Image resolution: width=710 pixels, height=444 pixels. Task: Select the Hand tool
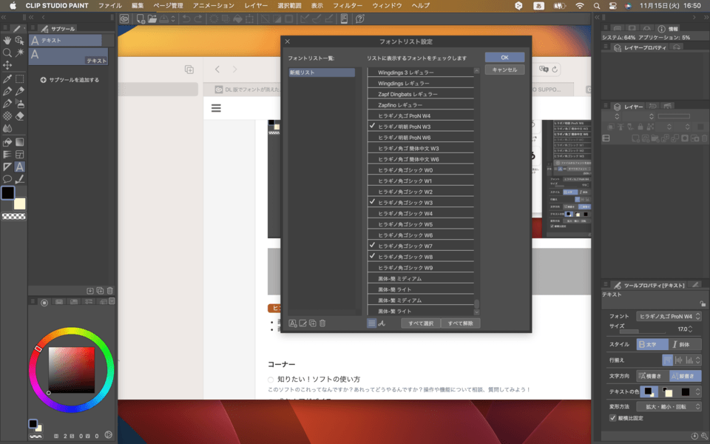8,39
